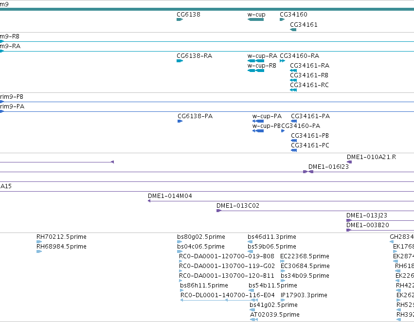
Task: Click the bs34b09.5prime EST
Action: click(x=283, y=281)
